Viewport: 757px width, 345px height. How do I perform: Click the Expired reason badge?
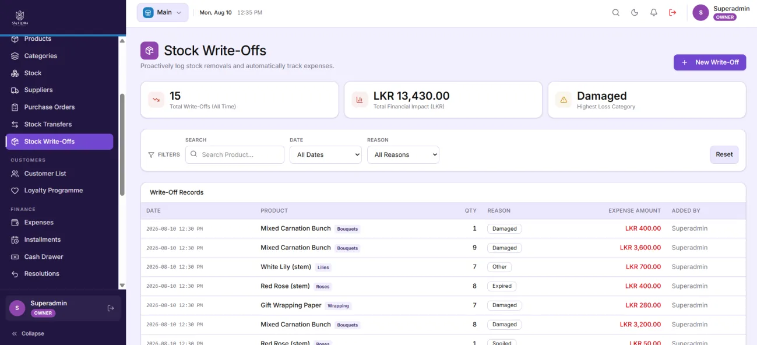click(502, 286)
